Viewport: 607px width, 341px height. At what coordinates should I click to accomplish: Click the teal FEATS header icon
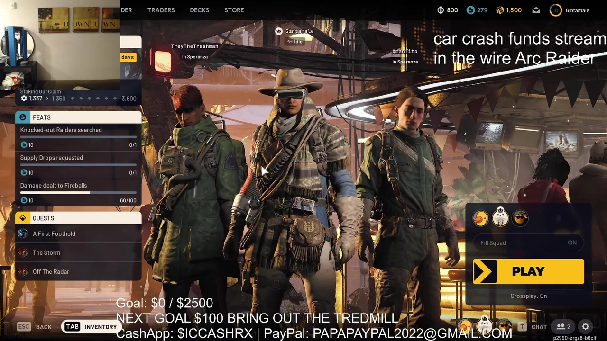coord(23,117)
